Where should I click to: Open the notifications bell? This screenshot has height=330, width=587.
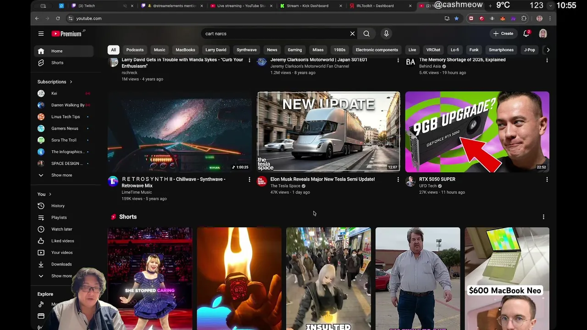click(x=526, y=33)
